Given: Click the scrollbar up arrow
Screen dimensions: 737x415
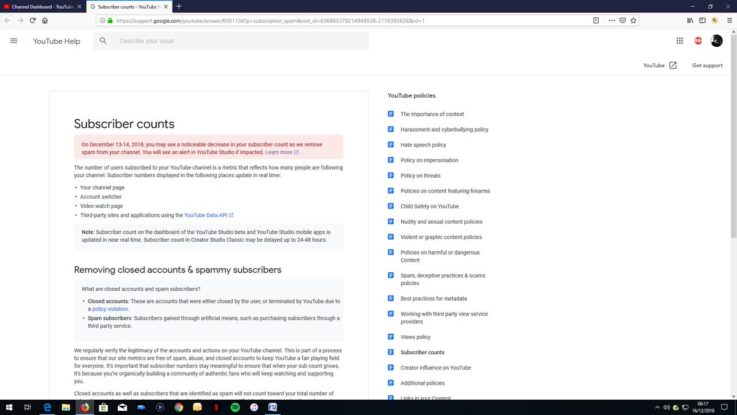Looking at the screenshot, I should coord(733,33).
